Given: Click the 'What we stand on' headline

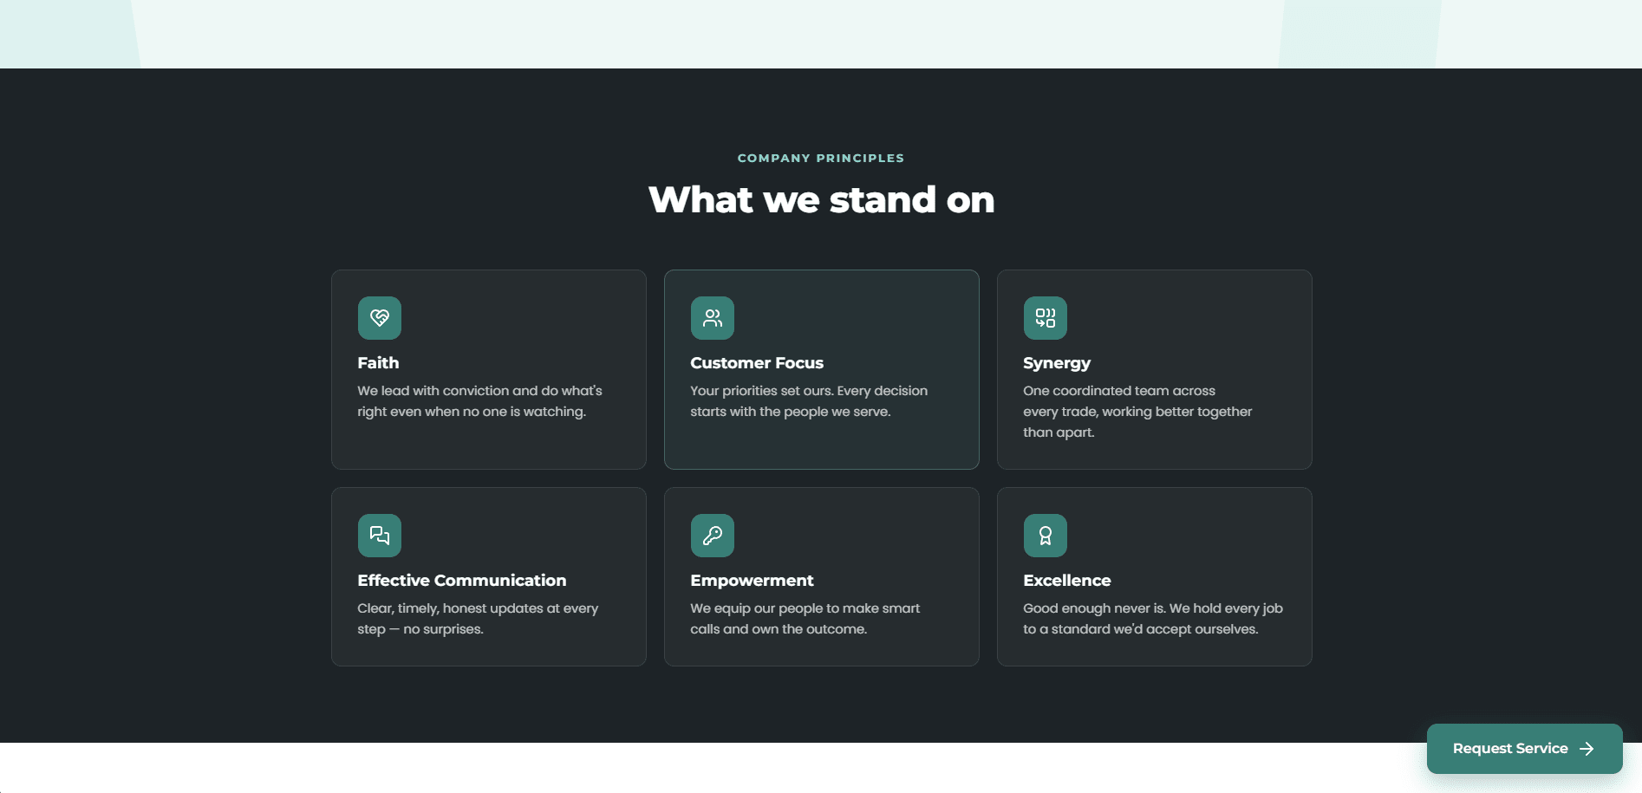Looking at the screenshot, I should pos(821,200).
